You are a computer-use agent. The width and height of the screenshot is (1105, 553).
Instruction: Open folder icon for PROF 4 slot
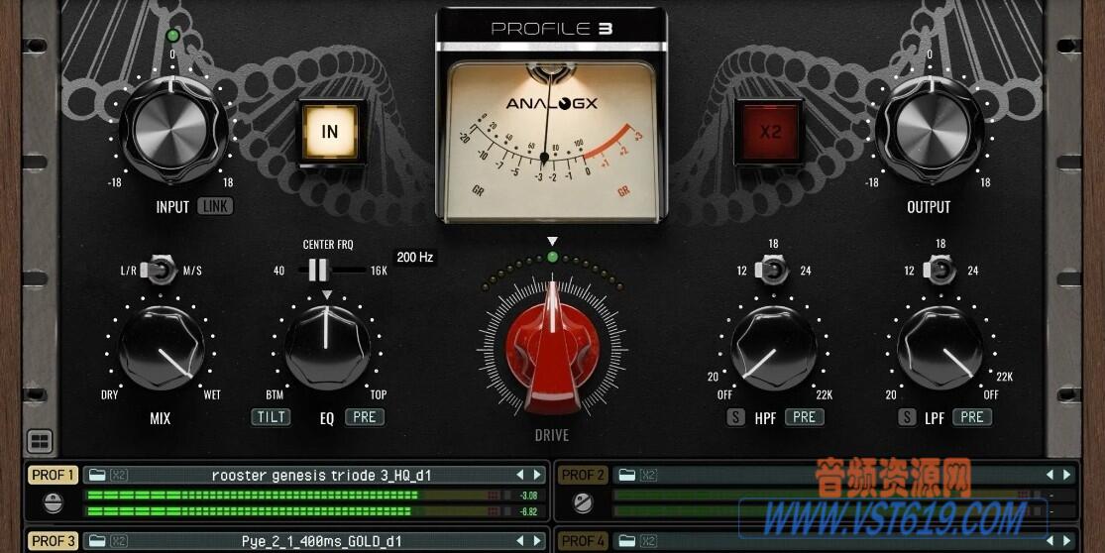[x=626, y=541]
